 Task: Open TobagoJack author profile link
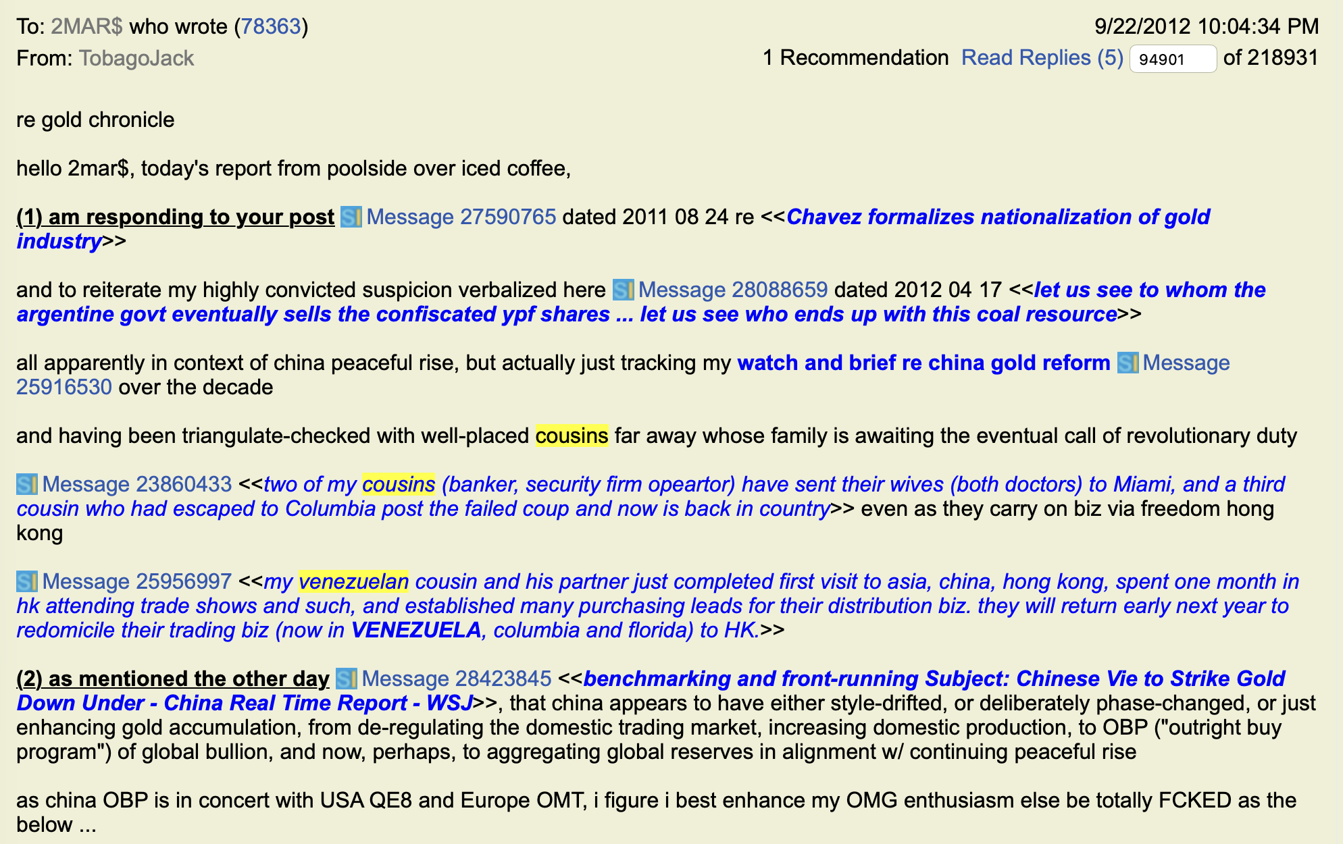pyautogui.click(x=136, y=58)
